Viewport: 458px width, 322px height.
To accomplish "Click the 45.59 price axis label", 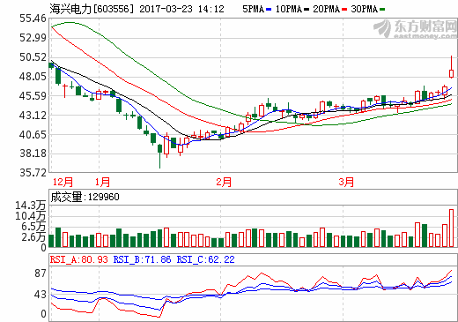I will pyautogui.click(x=33, y=96).
